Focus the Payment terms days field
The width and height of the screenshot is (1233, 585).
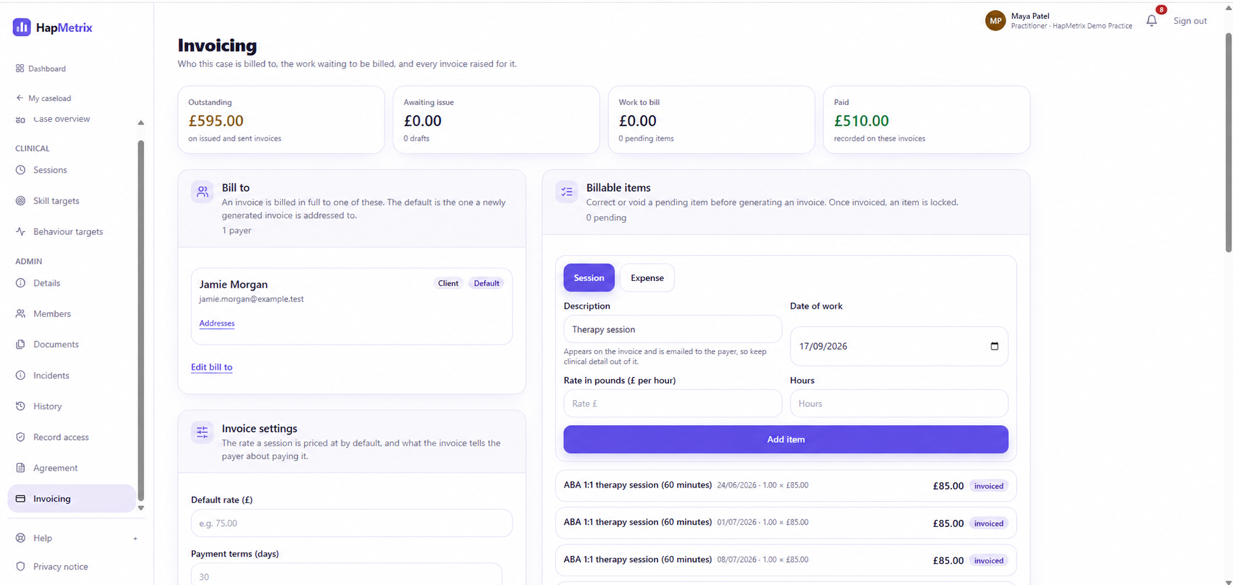347,574
